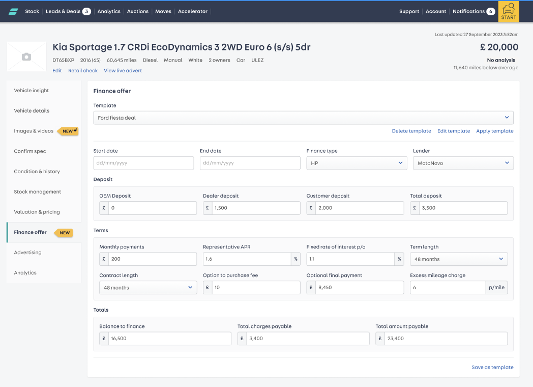Image resolution: width=533 pixels, height=387 pixels.
Task: Click the Notifications count badge
Action: (490, 11)
